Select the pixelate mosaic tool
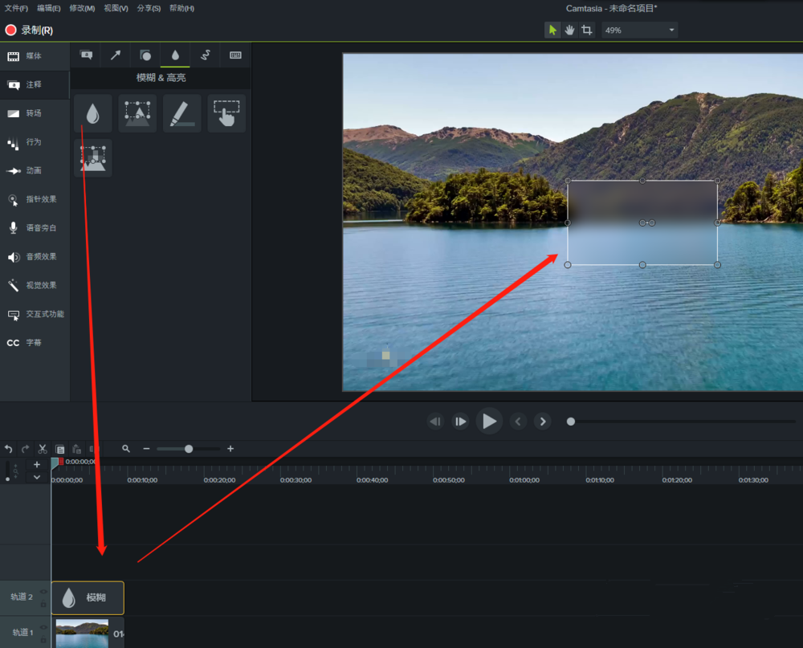The image size is (803, 648). 92,157
